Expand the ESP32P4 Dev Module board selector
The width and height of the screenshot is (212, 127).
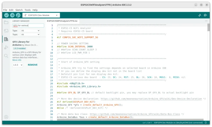tap(41, 15)
